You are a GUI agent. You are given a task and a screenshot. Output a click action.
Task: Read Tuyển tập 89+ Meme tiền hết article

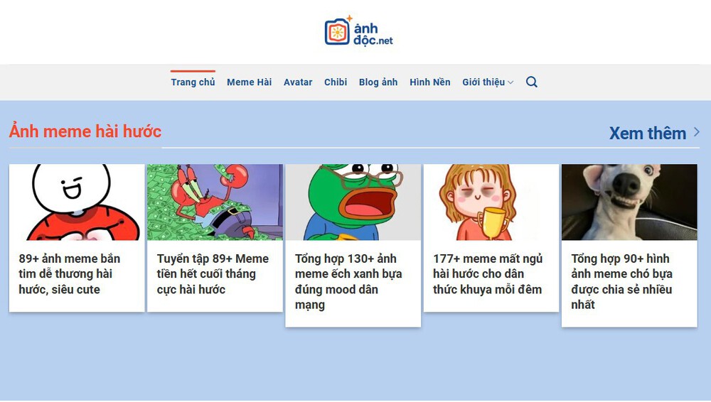[x=213, y=274]
